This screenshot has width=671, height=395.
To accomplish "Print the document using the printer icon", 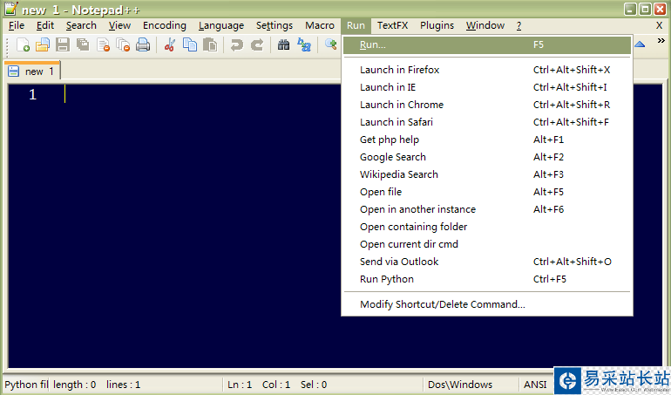I will click(143, 44).
